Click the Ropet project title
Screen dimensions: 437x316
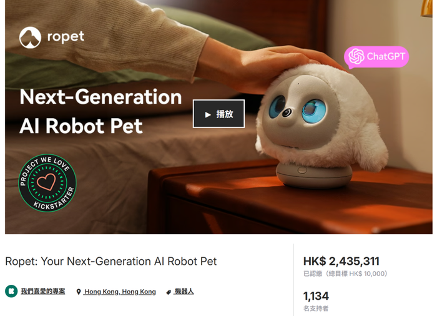(111, 261)
